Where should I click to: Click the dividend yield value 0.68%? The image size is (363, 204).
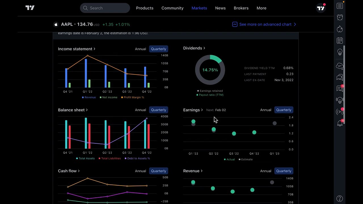click(x=288, y=68)
